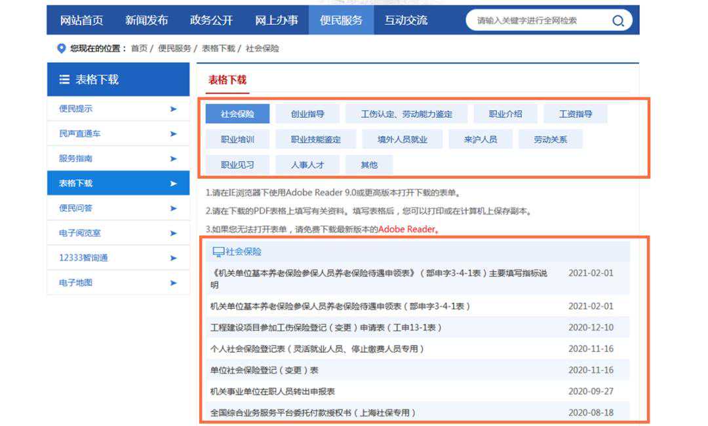708x426 pixels.
Task: Open the 网上办事 navigation menu
Action: pyautogui.click(x=276, y=20)
